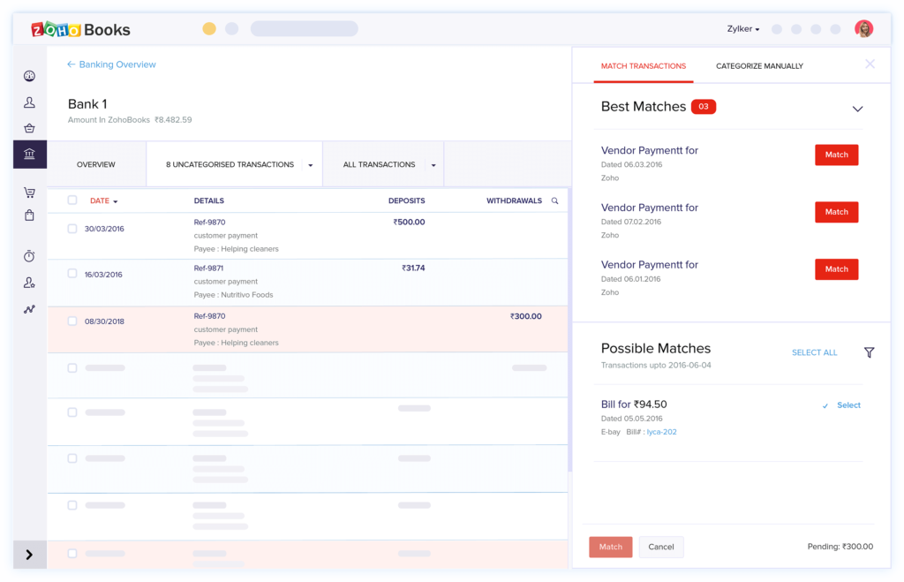Collapse the Best Matches section chevron

pyautogui.click(x=857, y=109)
